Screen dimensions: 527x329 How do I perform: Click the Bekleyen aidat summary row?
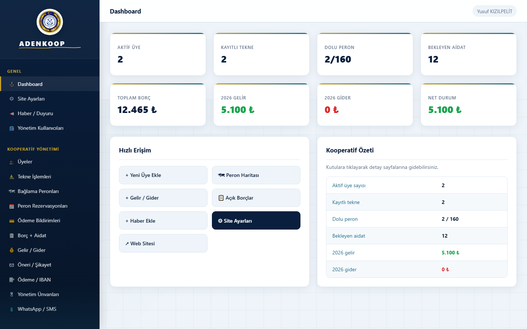[x=417, y=236]
